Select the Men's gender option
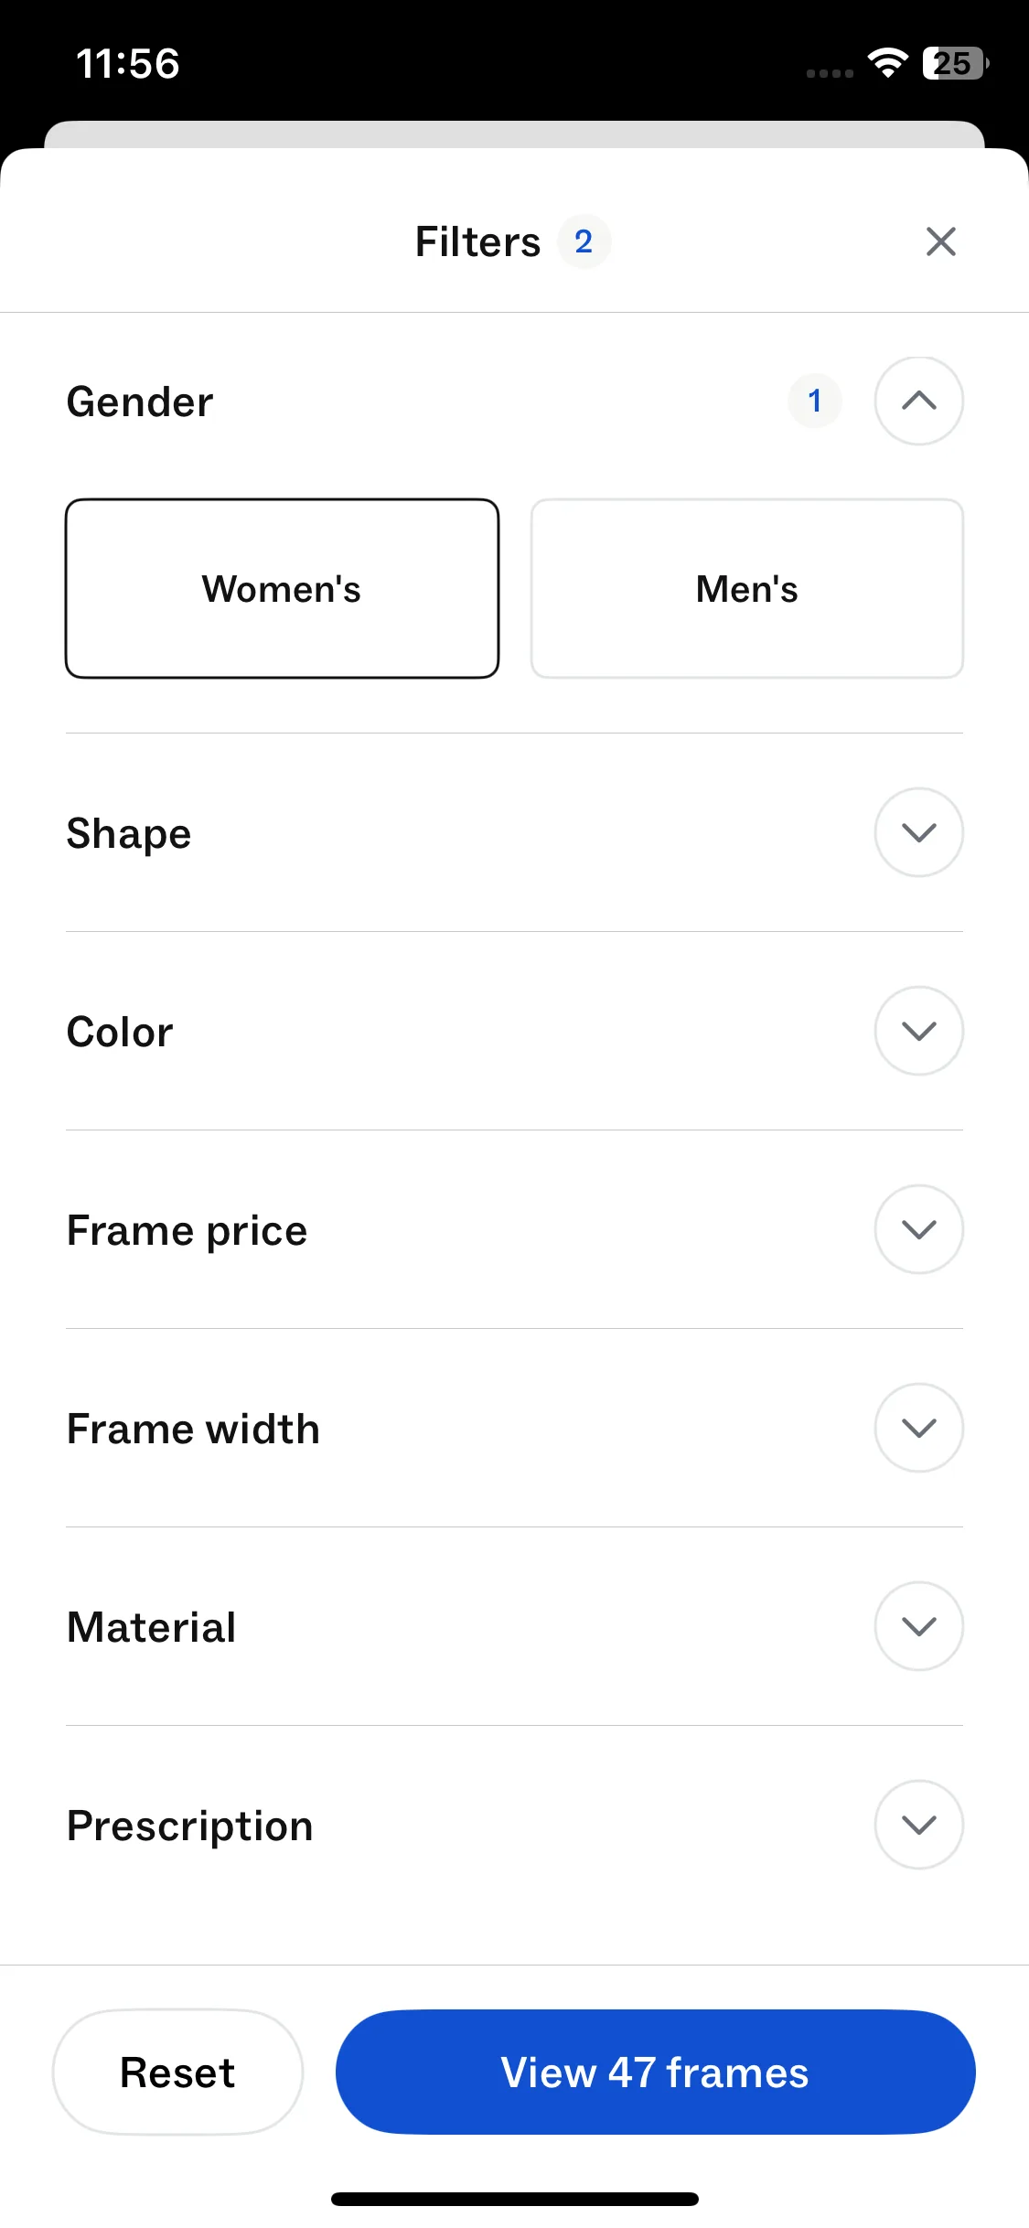 pyautogui.click(x=746, y=589)
